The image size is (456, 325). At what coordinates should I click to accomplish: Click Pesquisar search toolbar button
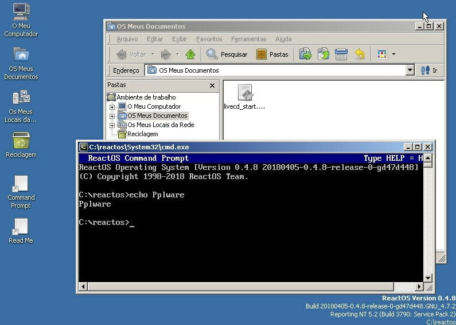coord(227,54)
